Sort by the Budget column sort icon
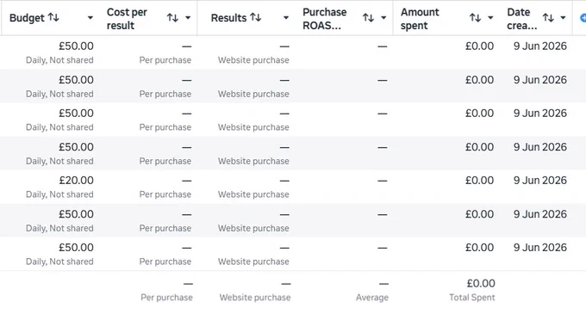The height and width of the screenshot is (320, 586). [53, 17]
